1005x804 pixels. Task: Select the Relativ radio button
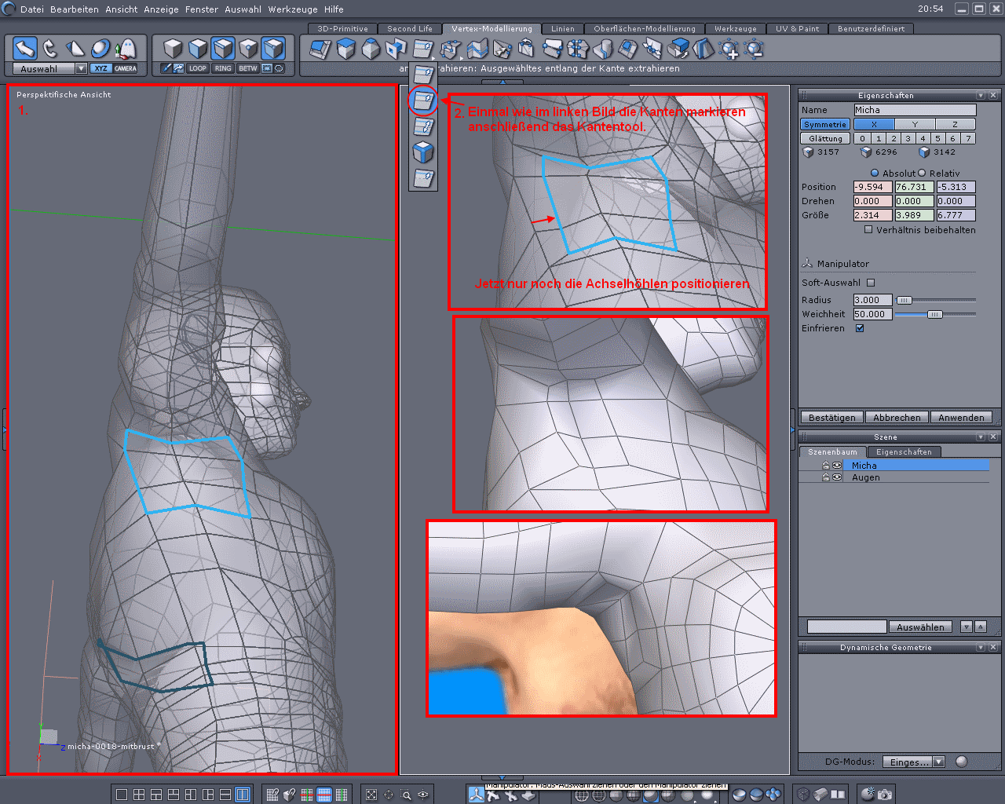pos(923,173)
